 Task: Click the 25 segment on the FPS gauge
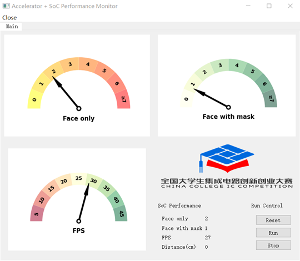coord(79,179)
